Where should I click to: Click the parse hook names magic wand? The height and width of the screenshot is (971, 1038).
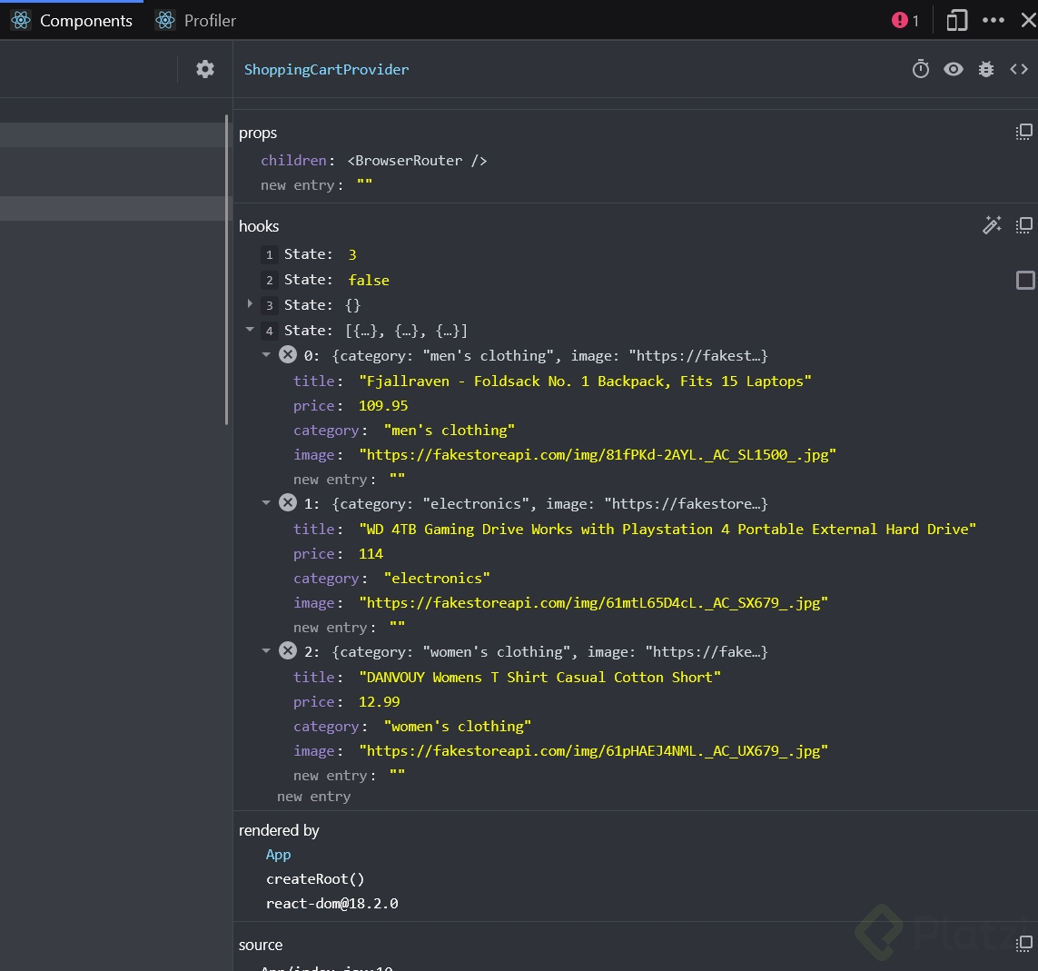[x=992, y=225]
